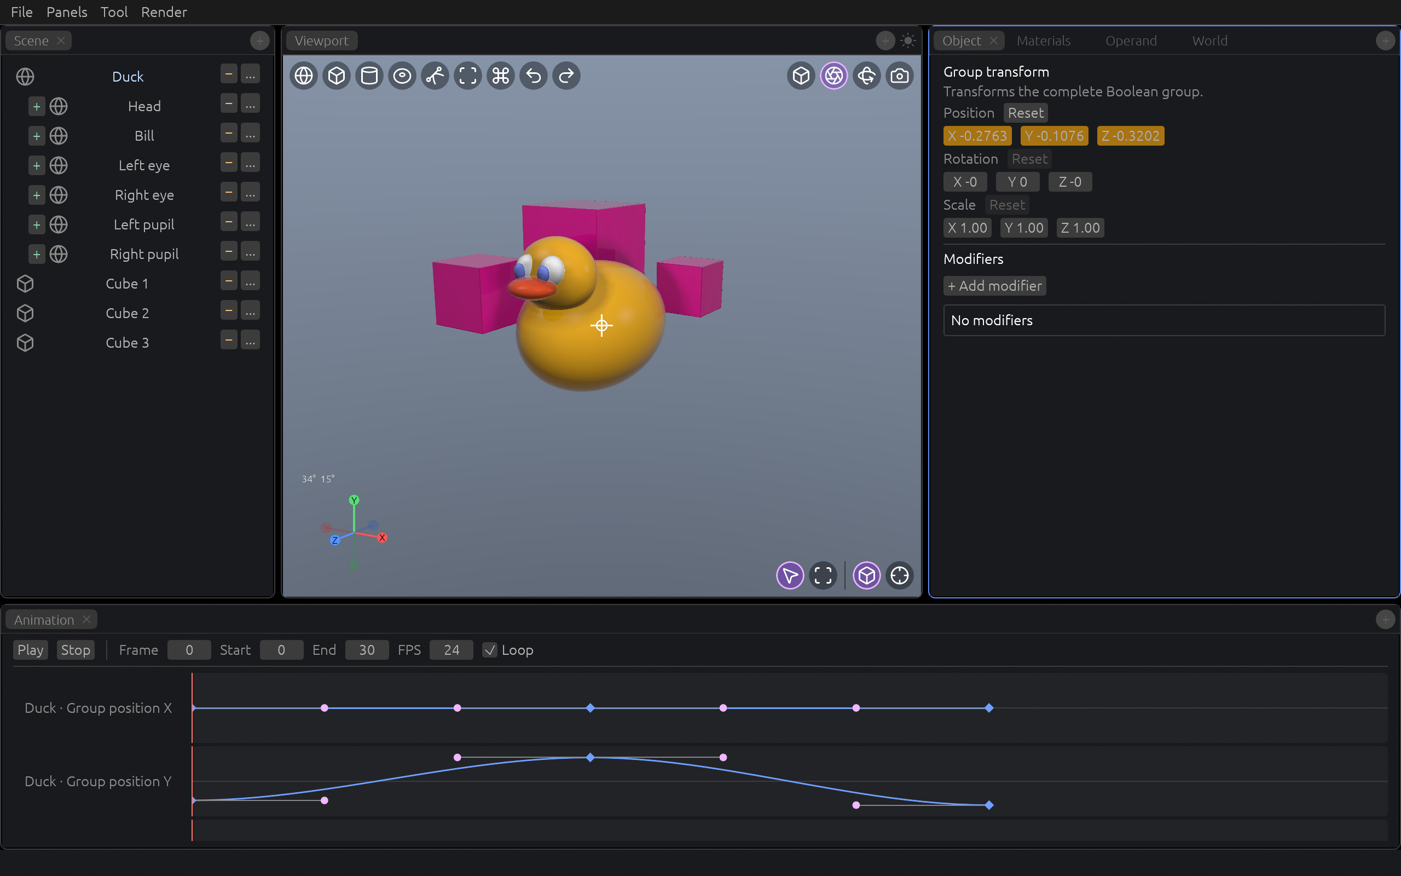
Task: Switch to the Operand tab
Action: [x=1131, y=41]
